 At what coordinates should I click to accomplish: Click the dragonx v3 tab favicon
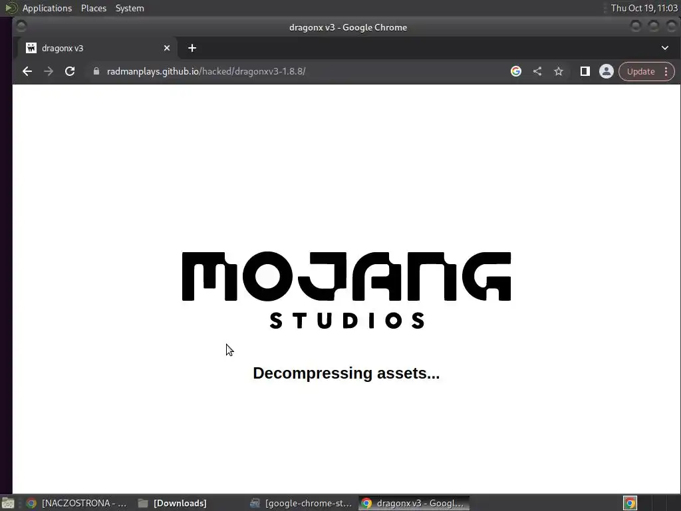[31, 48]
